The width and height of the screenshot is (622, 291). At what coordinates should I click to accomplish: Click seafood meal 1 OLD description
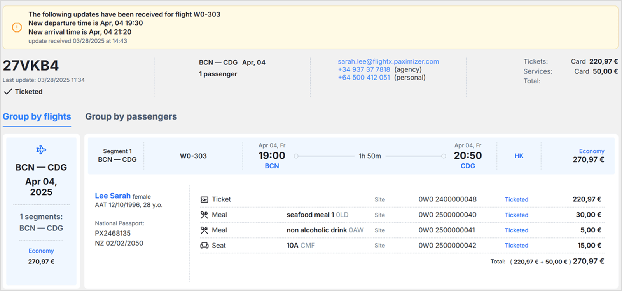click(x=318, y=215)
